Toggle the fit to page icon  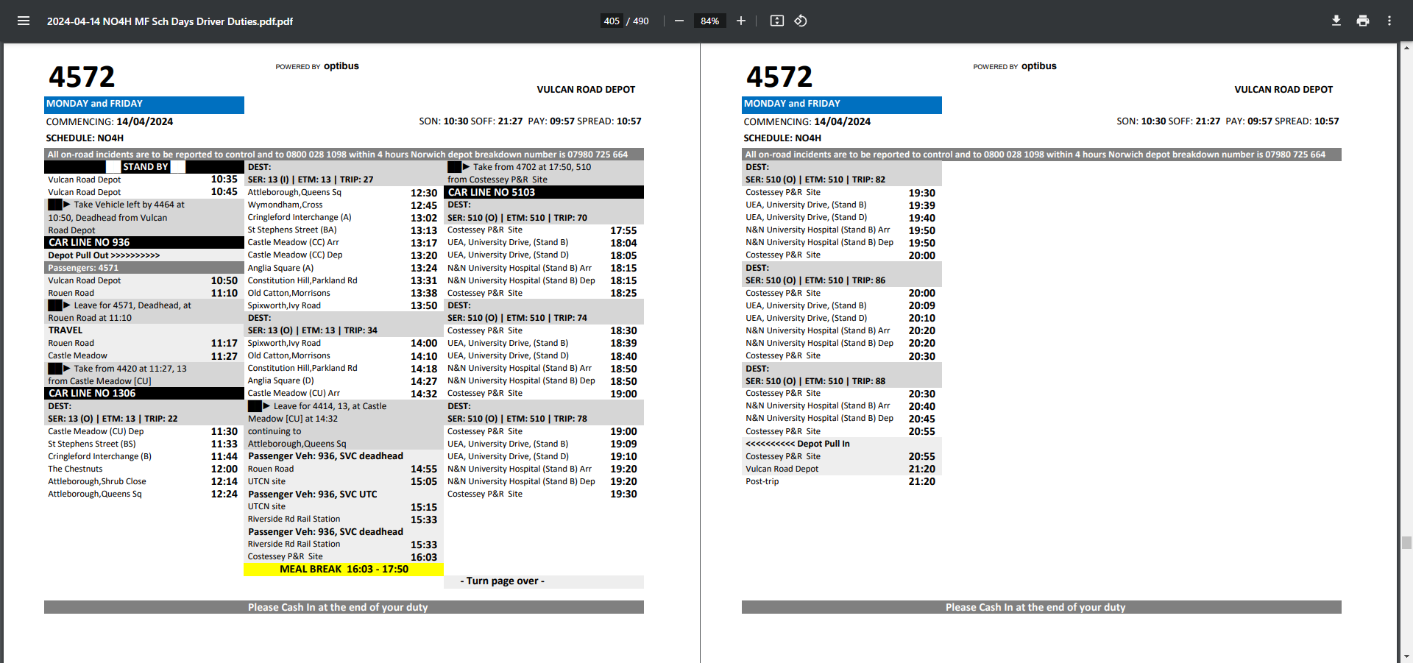[776, 21]
